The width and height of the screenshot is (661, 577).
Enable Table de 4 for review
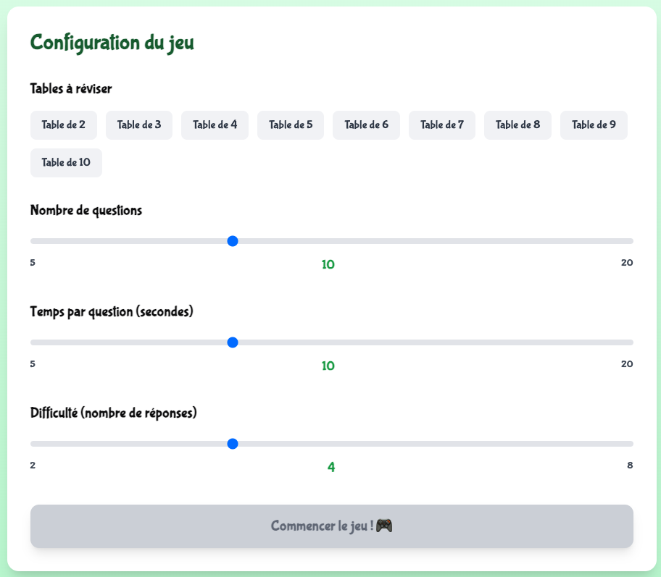point(215,125)
